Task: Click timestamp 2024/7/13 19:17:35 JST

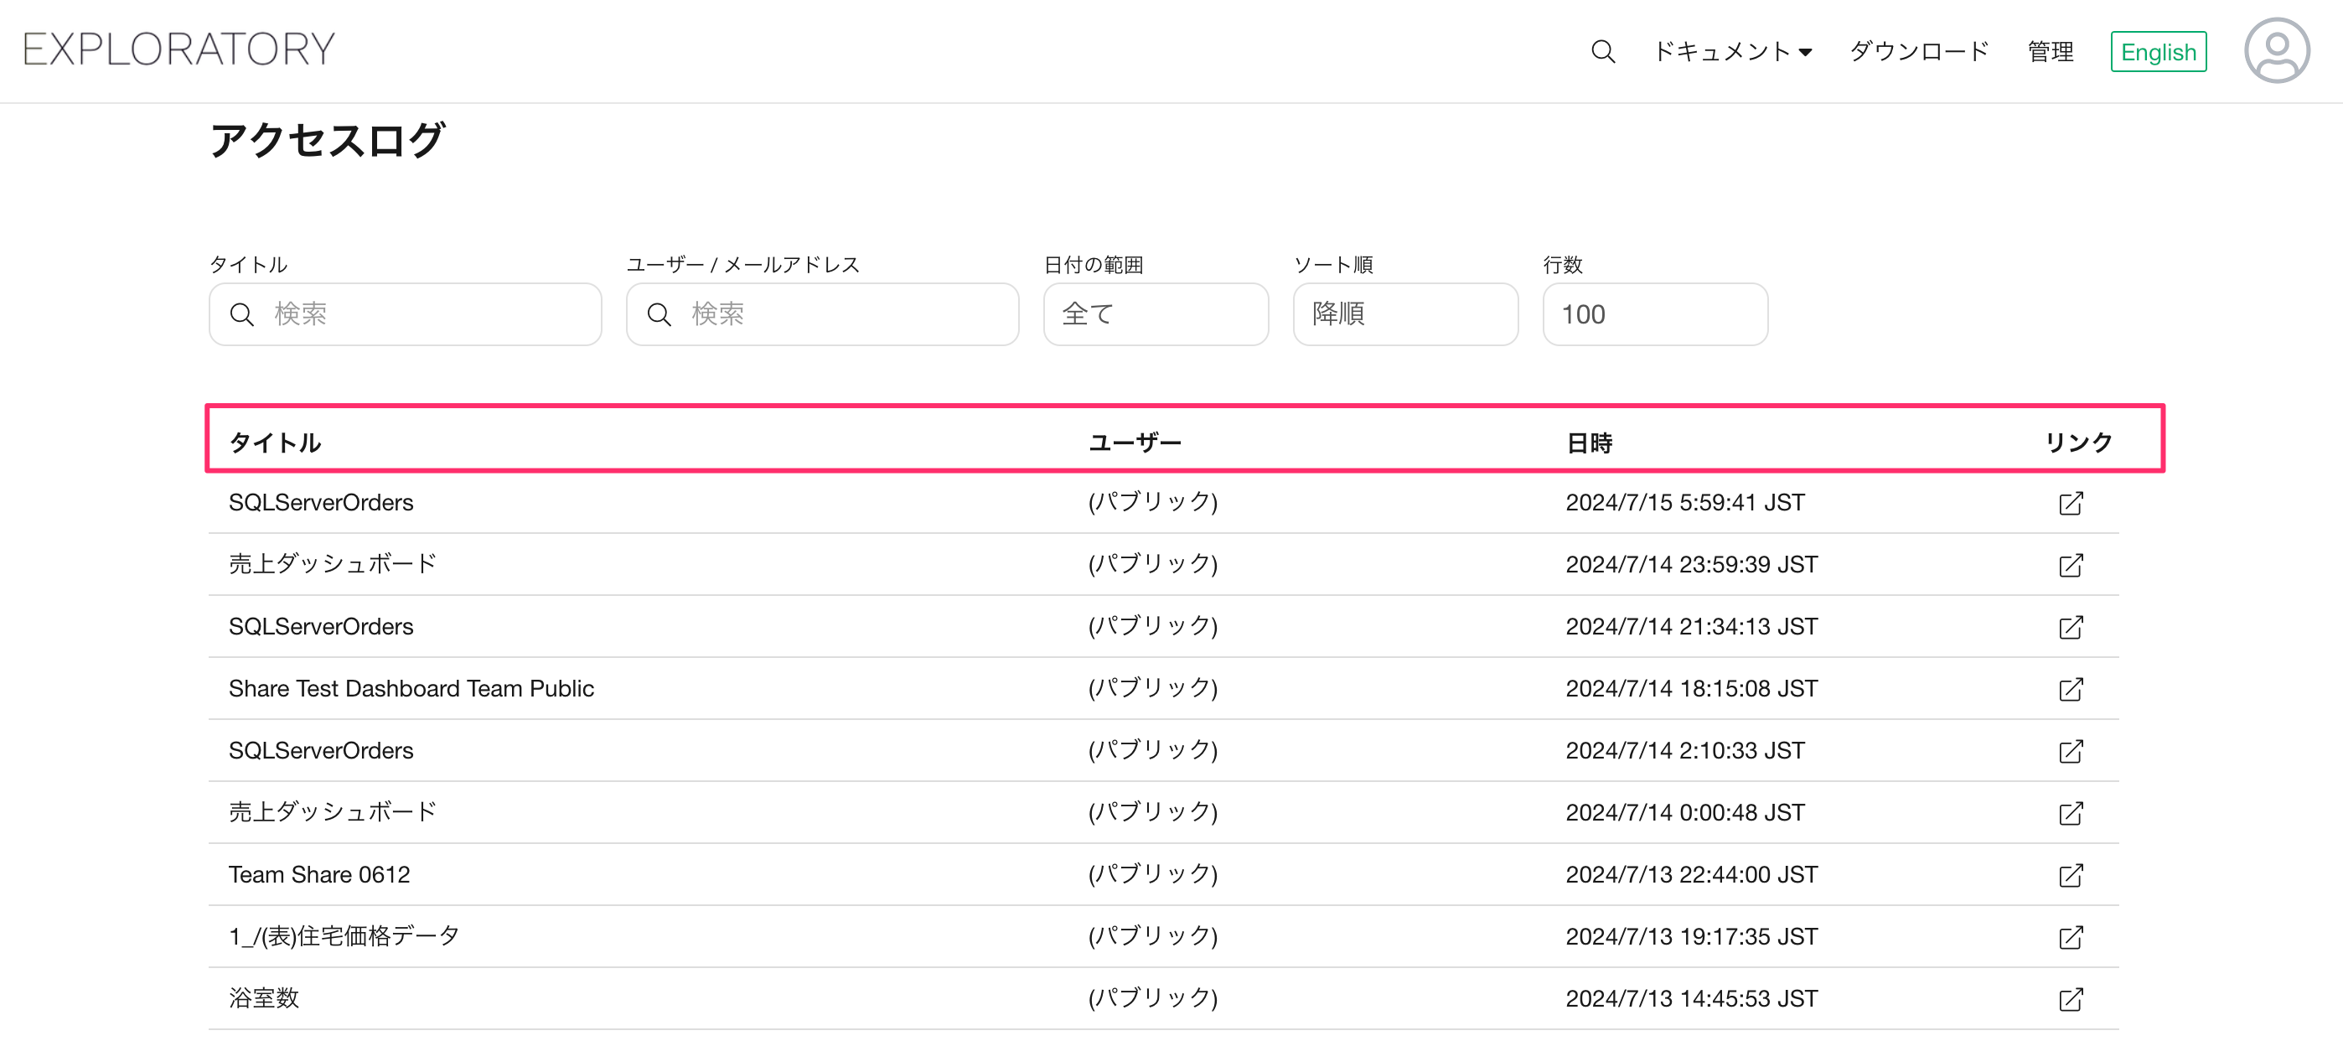Action: tap(1691, 936)
